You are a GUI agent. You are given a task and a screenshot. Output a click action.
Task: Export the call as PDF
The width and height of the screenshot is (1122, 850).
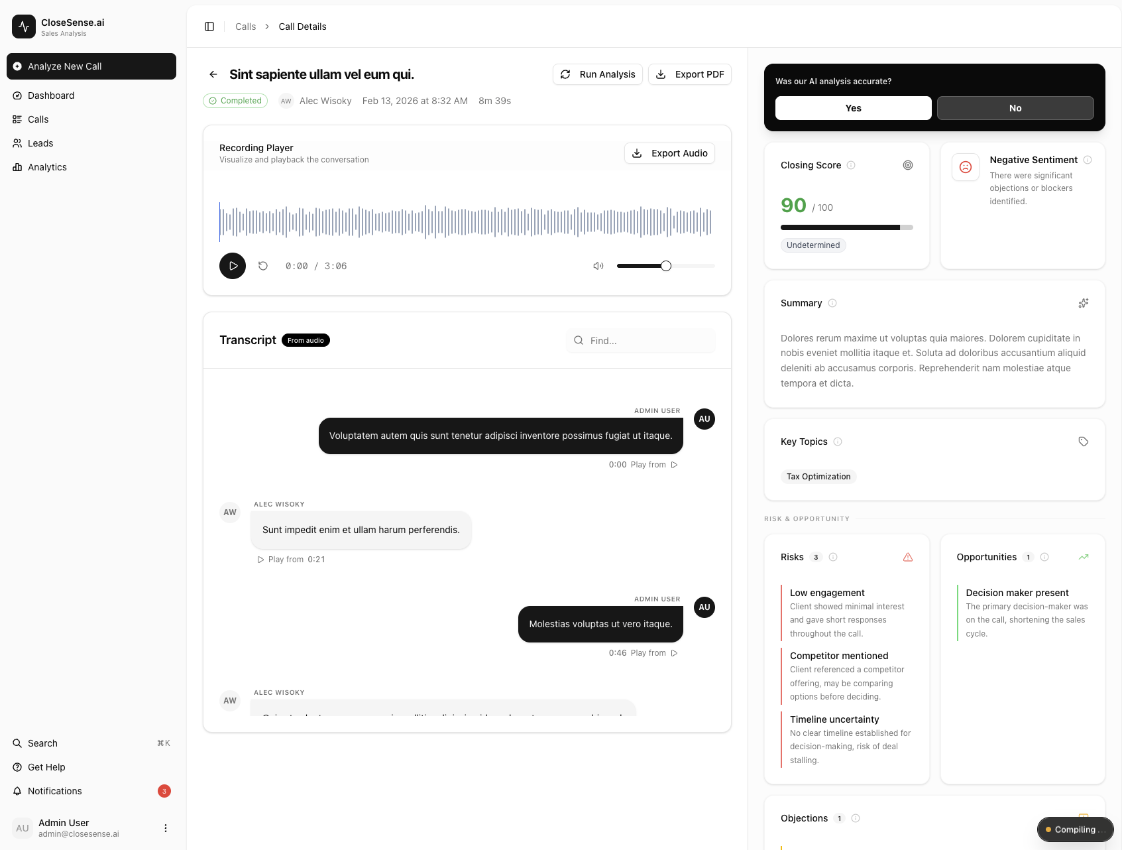[689, 74]
